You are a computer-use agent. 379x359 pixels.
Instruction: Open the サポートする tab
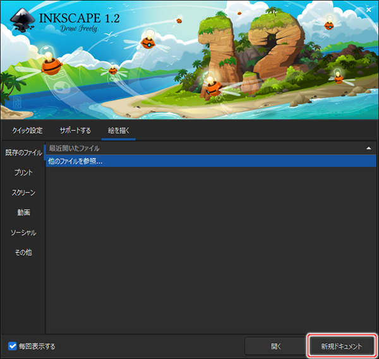pos(75,131)
